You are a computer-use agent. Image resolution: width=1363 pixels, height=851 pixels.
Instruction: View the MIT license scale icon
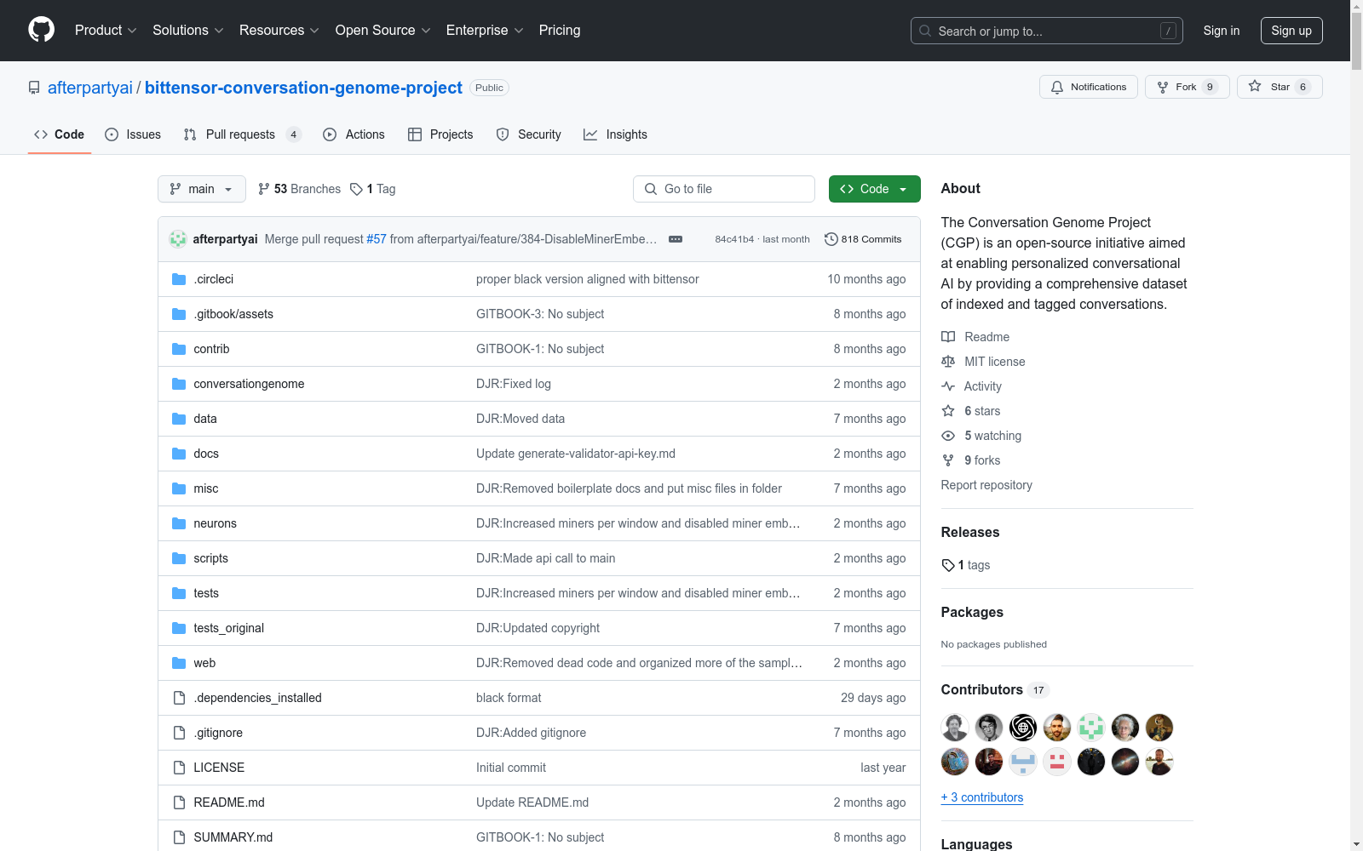tap(983, 362)
